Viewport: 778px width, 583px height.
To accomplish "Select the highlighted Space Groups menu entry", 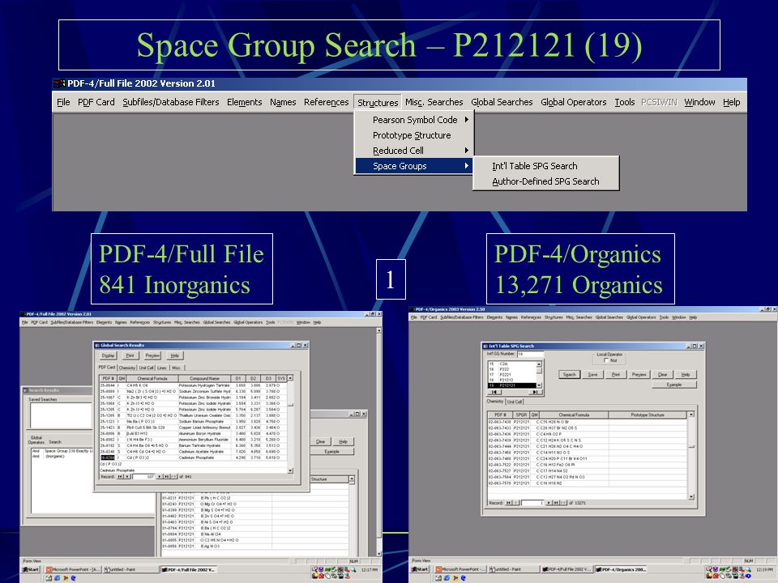I will pyautogui.click(x=414, y=166).
